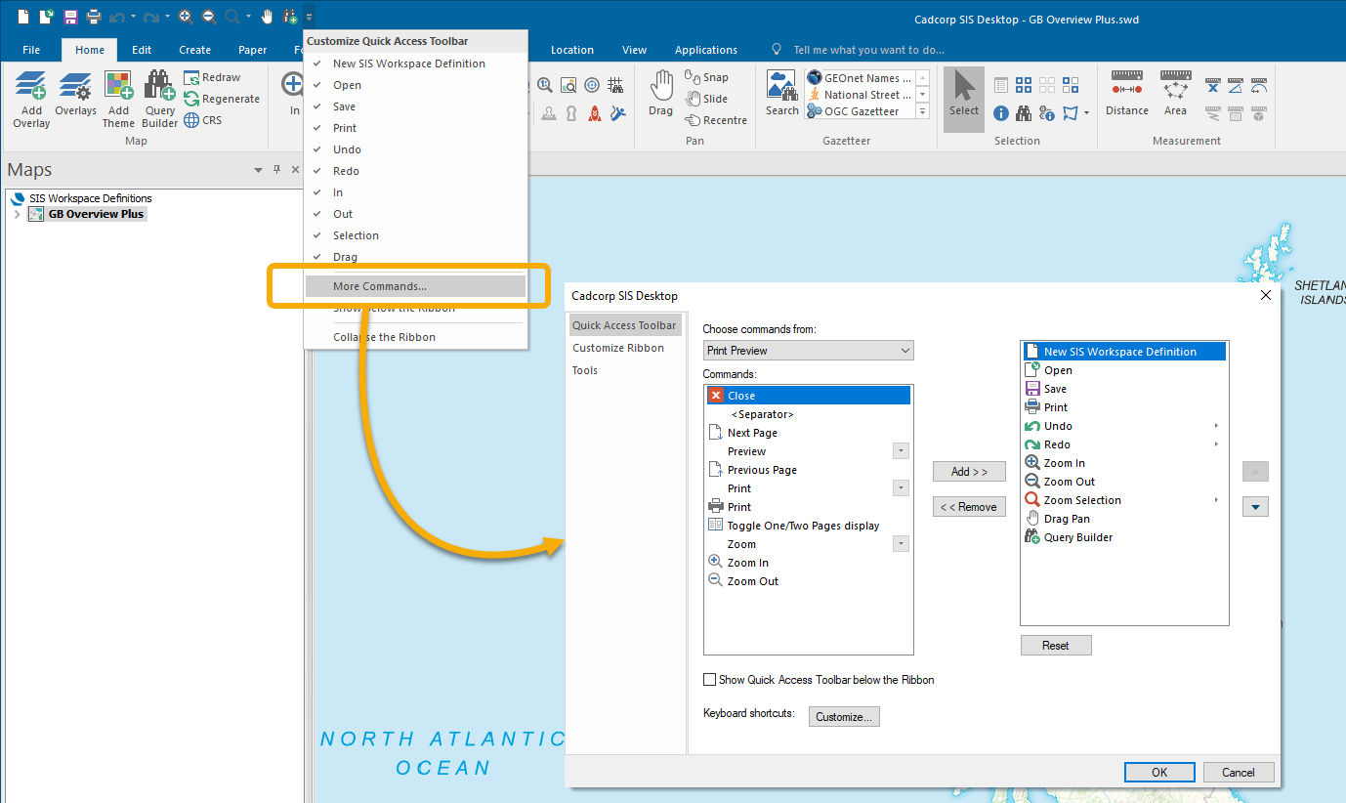
Task: Choose the Slide pan command
Action: pos(706,99)
